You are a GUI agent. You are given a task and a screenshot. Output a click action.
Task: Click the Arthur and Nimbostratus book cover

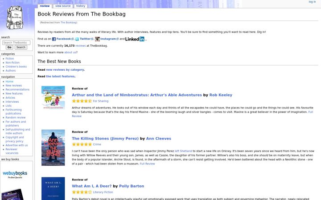point(53,97)
